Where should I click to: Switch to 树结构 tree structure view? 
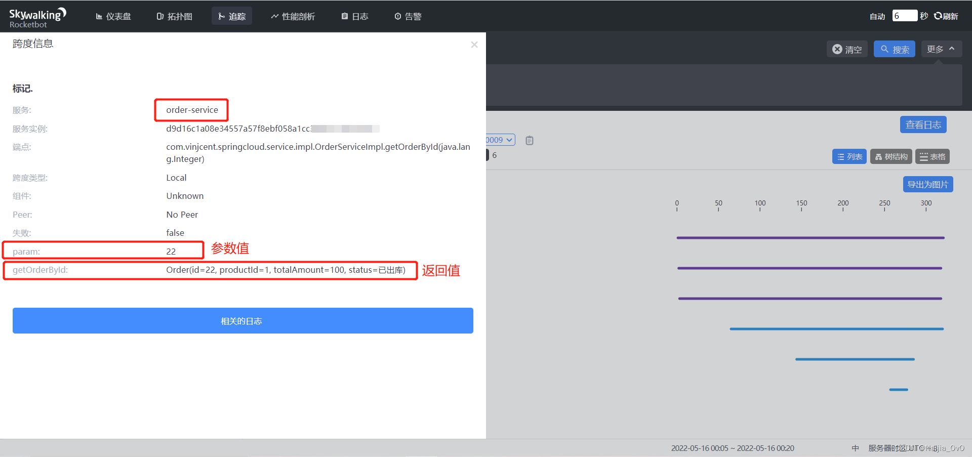(x=891, y=156)
